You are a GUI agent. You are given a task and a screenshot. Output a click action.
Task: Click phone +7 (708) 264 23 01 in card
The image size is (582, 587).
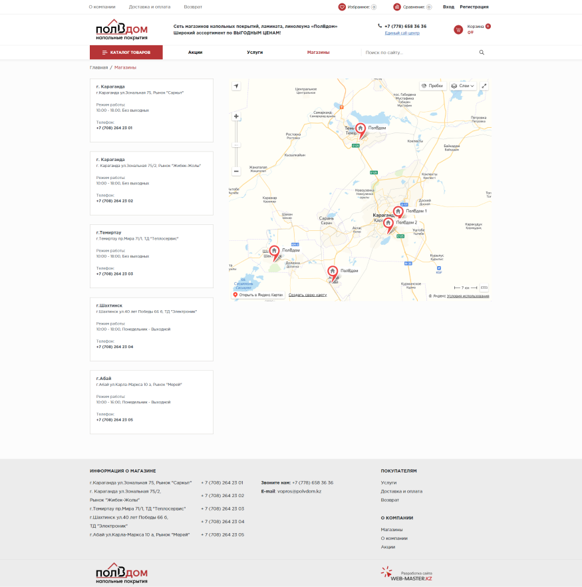[x=114, y=128]
